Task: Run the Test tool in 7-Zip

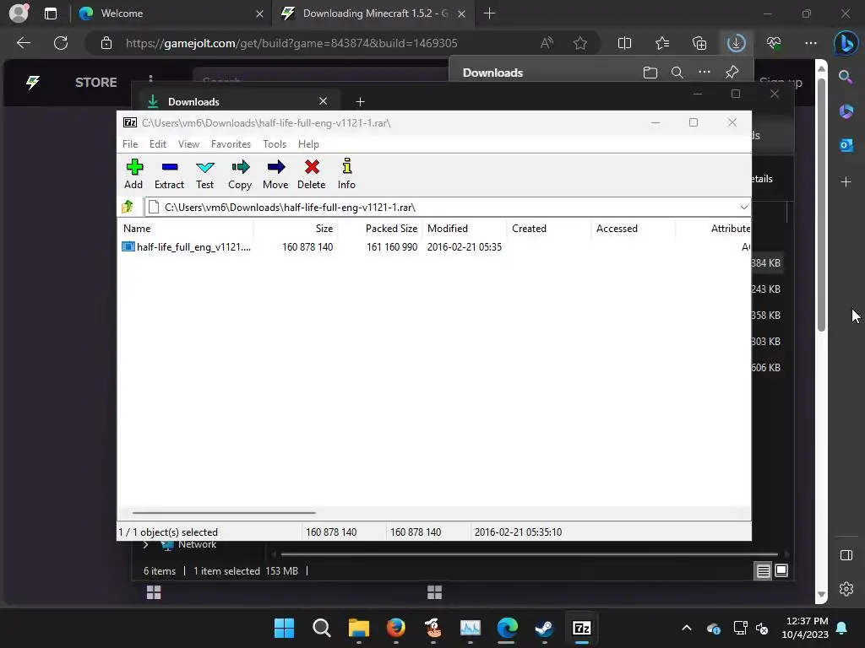Action: point(204,174)
